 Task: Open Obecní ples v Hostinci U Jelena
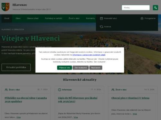pos(130,98)
